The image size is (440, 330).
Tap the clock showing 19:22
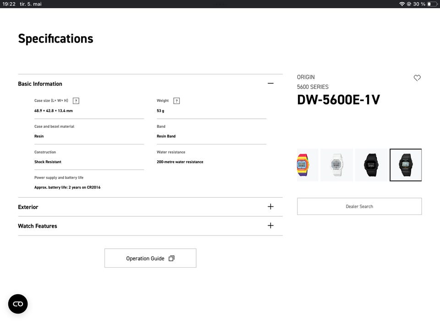coord(9,4)
